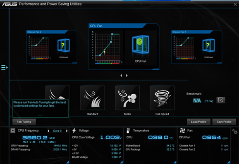
Task: Expand the CPU Frequency panel corner
Action: 67,162
